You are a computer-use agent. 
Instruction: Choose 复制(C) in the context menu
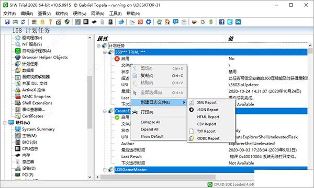click(x=159, y=76)
